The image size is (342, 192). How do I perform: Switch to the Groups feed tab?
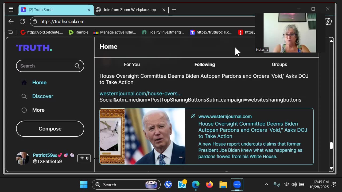point(279,65)
